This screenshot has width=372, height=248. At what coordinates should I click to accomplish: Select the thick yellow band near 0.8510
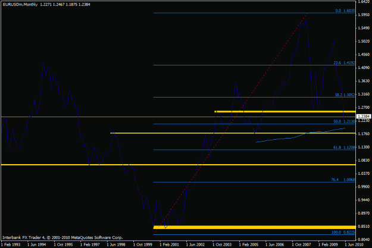(254, 227)
